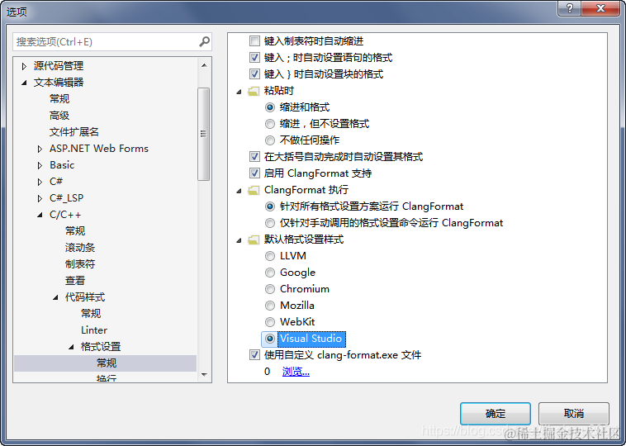Screen dimensions: 626x446
Task: Click the 浏览... link
Action: 296,372
